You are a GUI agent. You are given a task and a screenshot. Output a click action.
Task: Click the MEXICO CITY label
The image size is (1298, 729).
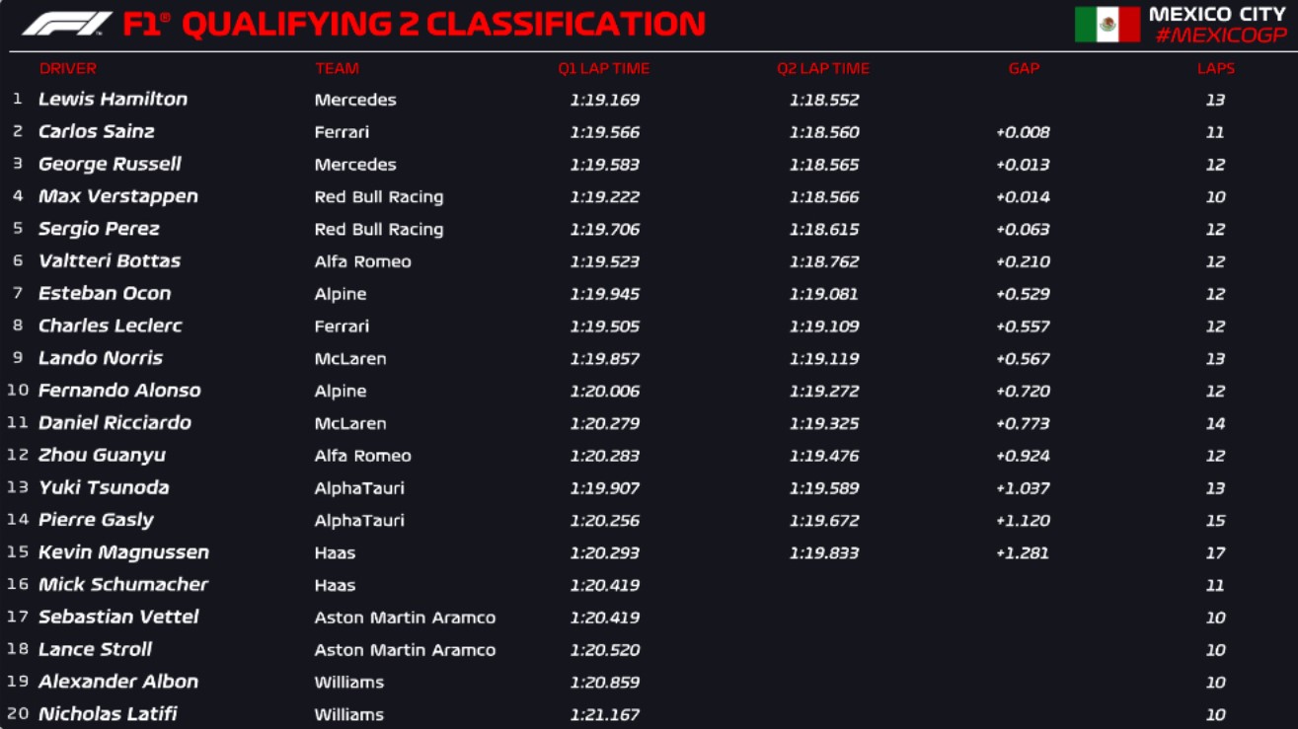(1217, 14)
